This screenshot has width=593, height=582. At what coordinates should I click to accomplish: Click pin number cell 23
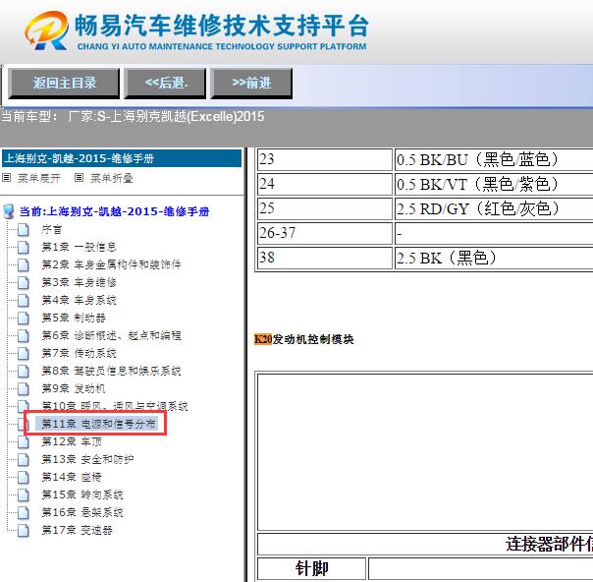tap(325, 159)
